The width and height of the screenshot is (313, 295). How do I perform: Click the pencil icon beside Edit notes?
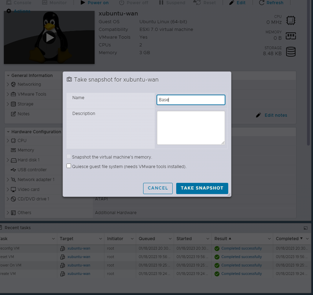click(258, 115)
